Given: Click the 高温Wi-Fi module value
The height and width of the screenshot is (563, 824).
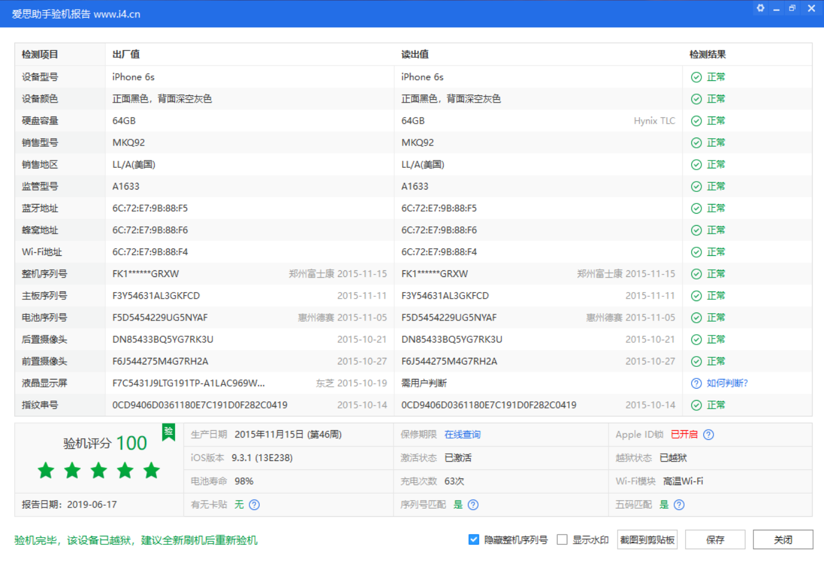Looking at the screenshot, I should pyautogui.click(x=683, y=481).
